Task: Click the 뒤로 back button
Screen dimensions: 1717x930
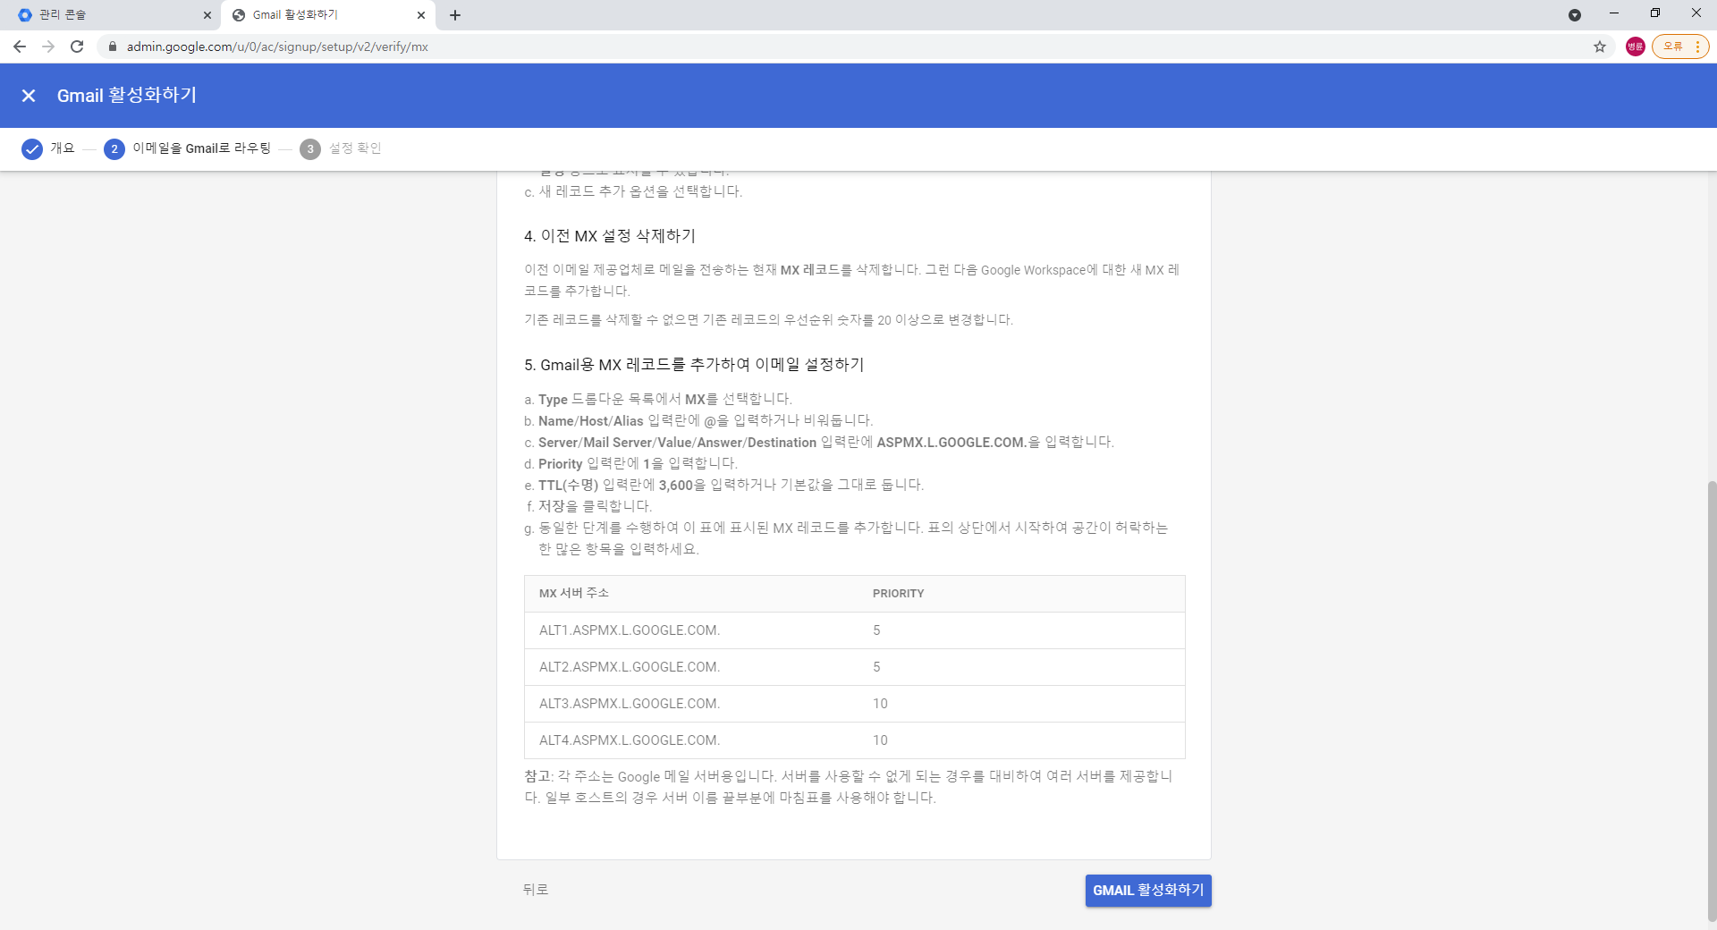Action: (x=536, y=890)
